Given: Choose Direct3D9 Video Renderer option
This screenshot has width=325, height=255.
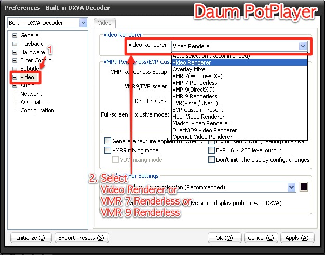Looking at the screenshot, I should pos(240,130).
